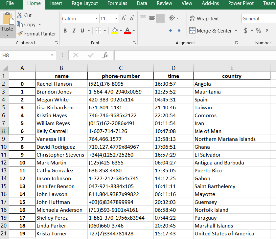The image size is (276, 239).
Task: Select the Percent Style icon
Action: [x=258, y=31]
